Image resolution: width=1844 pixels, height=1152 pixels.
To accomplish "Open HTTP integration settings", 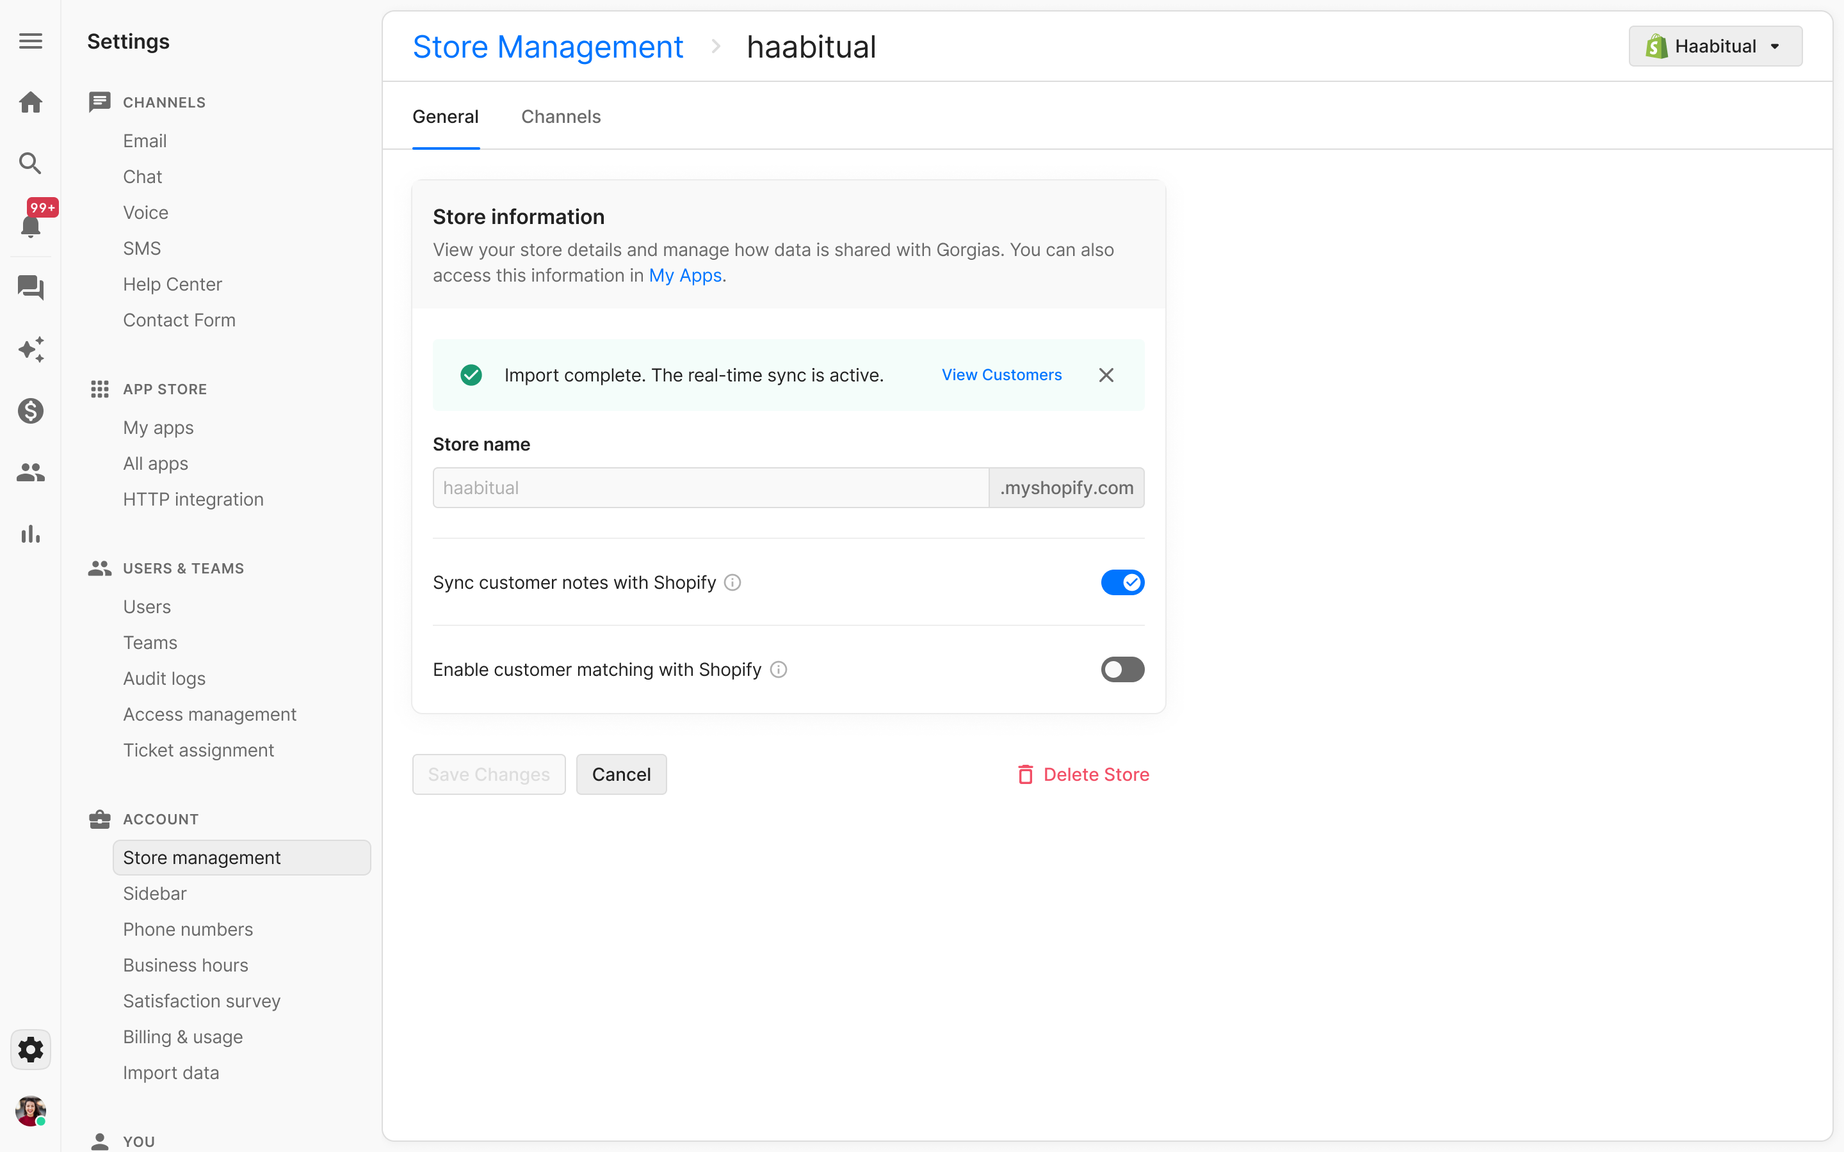I will [193, 499].
